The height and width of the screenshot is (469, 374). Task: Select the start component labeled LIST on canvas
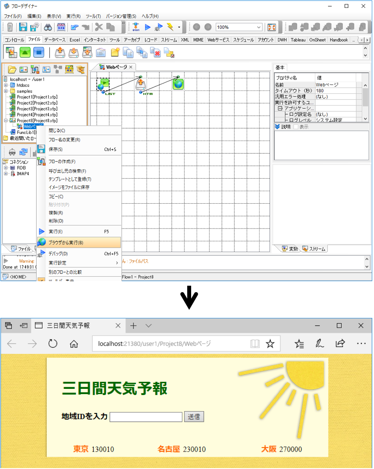pos(103,84)
